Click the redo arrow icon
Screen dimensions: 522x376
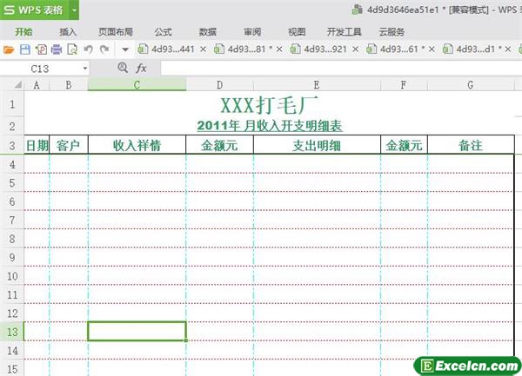104,49
